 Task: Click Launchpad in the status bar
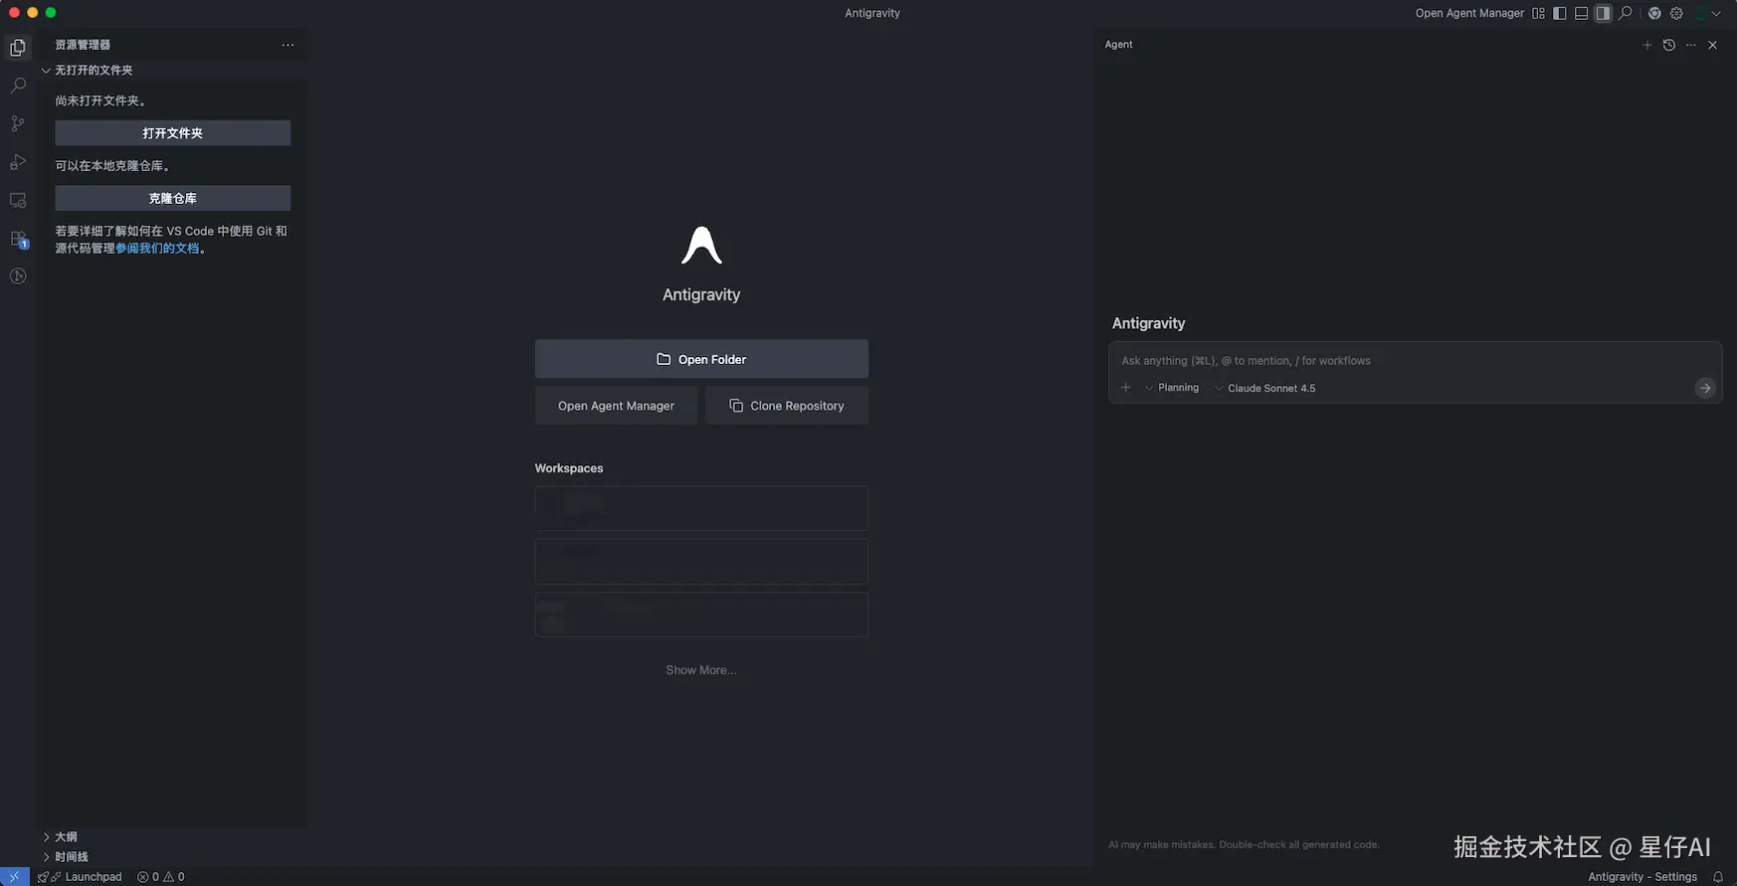pyautogui.click(x=80, y=877)
